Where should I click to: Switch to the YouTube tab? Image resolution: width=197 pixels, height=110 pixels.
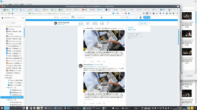pyautogui.click(x=85, y=9)
